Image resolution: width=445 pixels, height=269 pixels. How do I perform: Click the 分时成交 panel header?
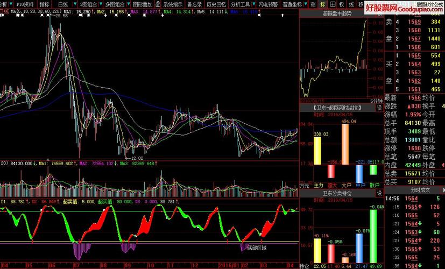(x=420, y=190)
